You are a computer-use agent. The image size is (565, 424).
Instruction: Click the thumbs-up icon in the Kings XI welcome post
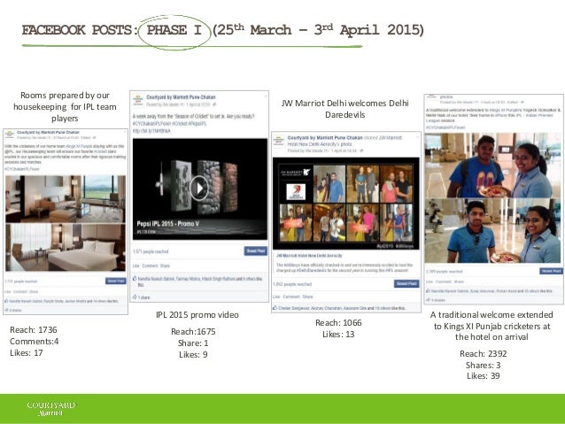click(428, 290)
